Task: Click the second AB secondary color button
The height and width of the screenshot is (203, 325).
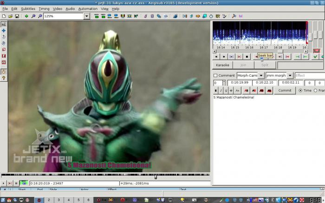Action: click(x=254, y=91)
